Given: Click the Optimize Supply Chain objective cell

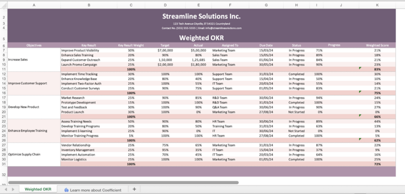Looking at the screenshot, I should click(34, 154).
